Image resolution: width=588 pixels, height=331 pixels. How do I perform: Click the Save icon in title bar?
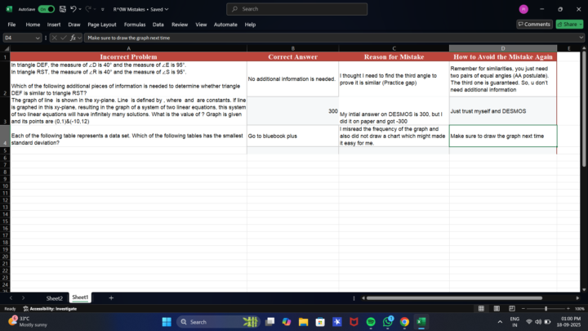click(x=63, y=9)
